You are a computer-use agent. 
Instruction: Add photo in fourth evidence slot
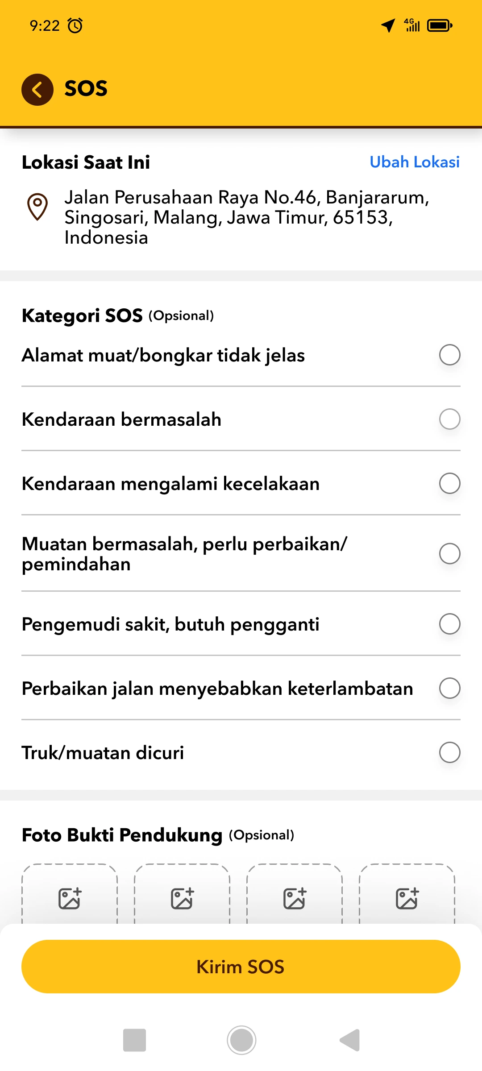tap(407, 898)
